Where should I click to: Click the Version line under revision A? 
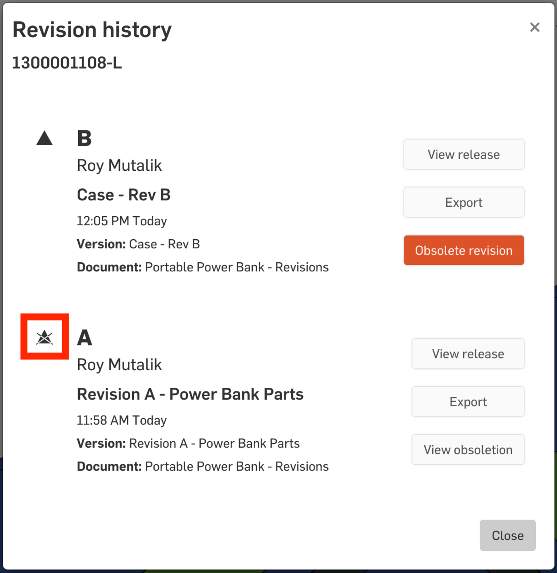[x=188, y=443]
